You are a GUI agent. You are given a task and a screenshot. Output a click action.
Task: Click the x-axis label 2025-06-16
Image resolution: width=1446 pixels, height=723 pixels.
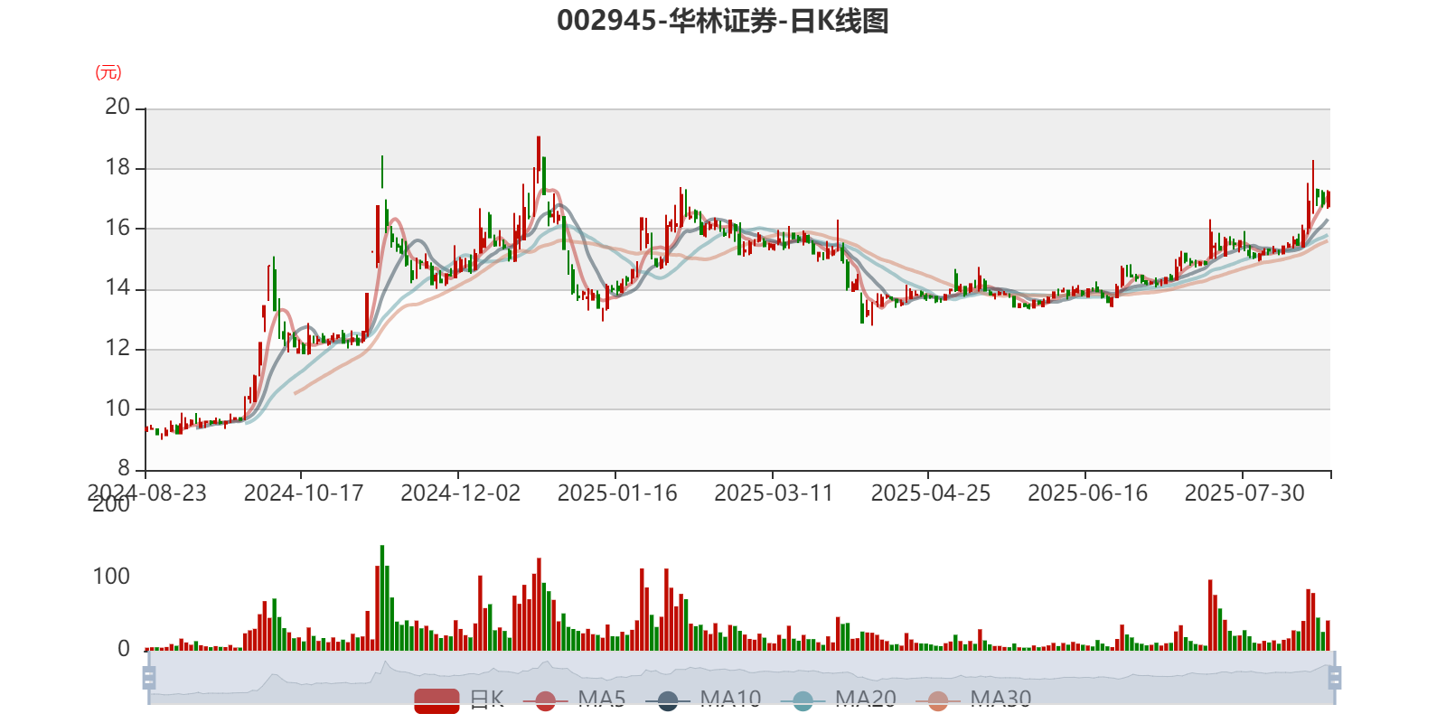pyautogui.click(x=1088, y=493)
